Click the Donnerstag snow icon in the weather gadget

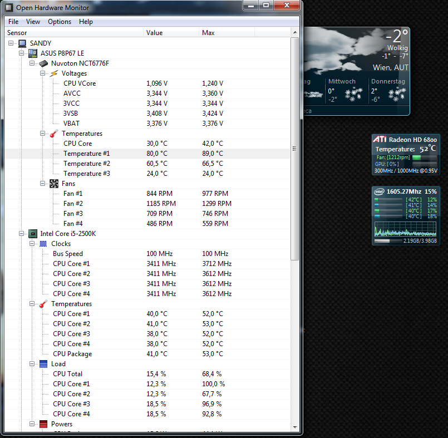point(397,94)
